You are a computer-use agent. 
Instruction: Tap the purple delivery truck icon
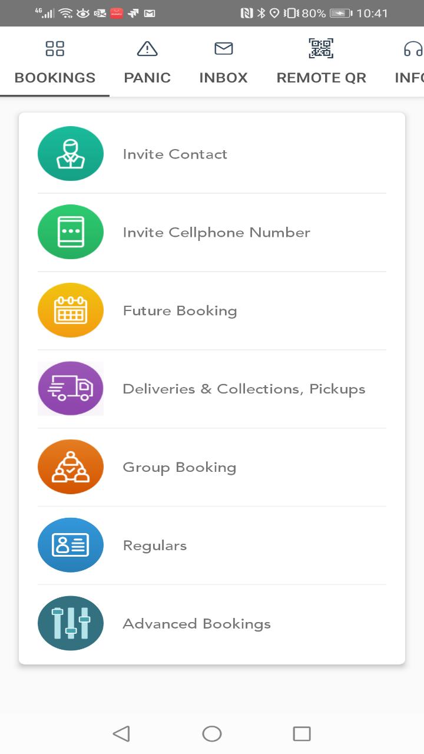coord(71,389)
